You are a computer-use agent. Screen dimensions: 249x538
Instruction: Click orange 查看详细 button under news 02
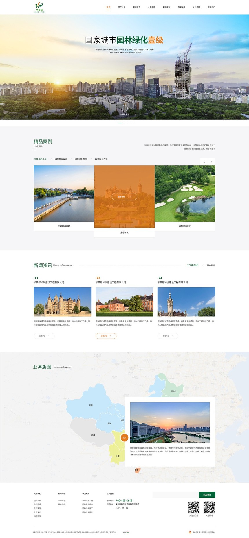click(x=106, y=336)
